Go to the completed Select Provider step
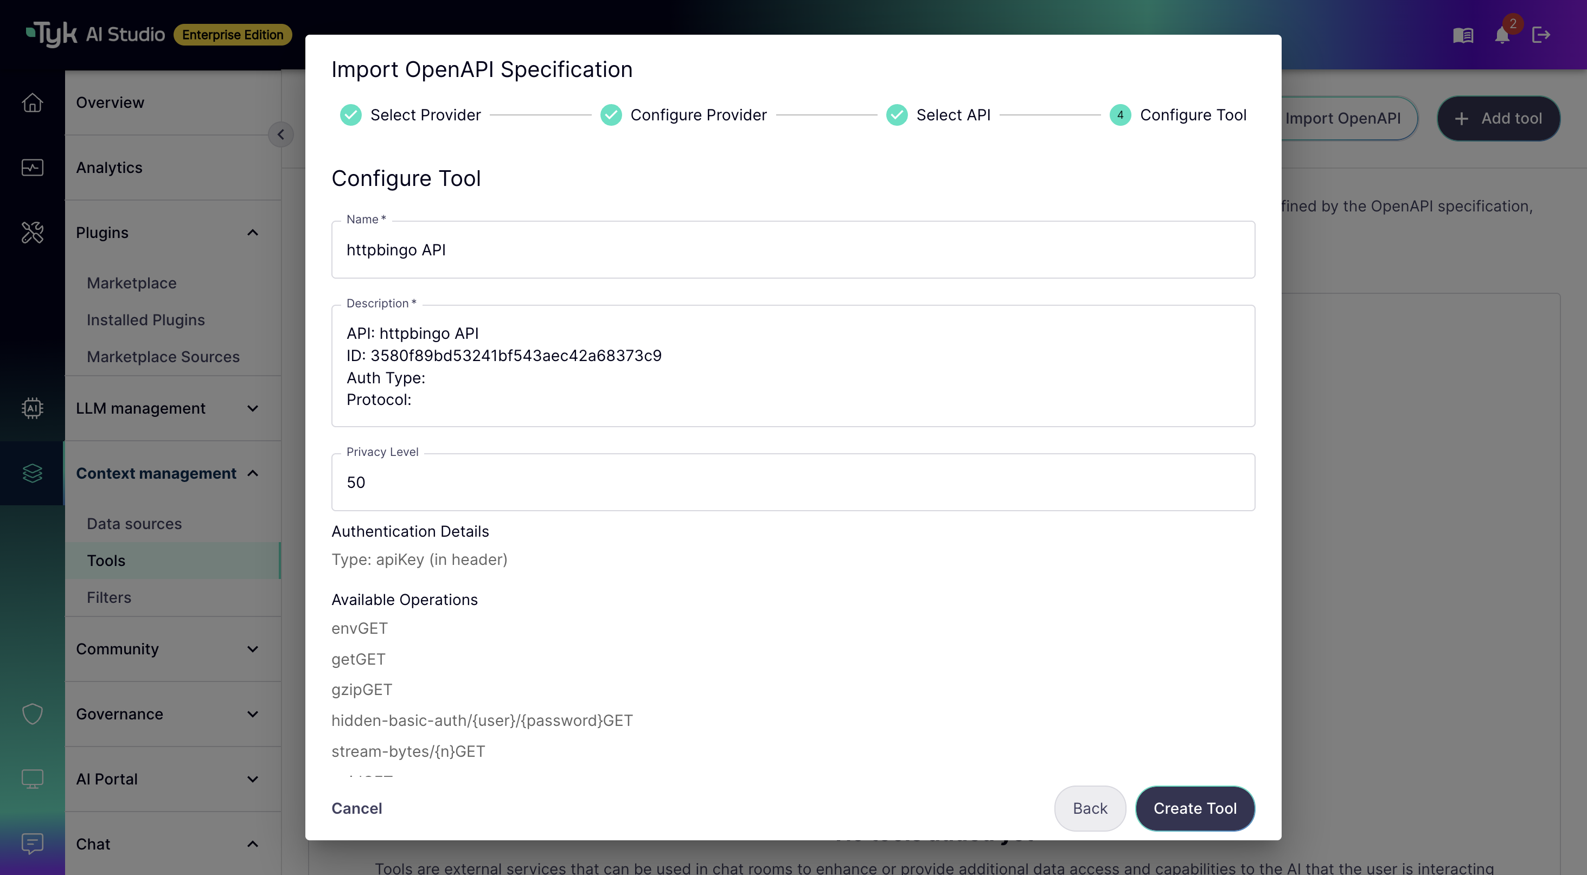The width and height of the screenshot is (1587, 875). [x=410, y=115]
